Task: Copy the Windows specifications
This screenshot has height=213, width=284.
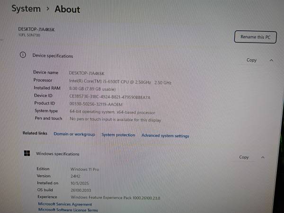Action: (244, 157)
